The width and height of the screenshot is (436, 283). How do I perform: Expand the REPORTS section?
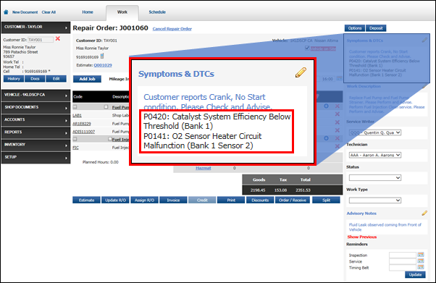coord(35,132)
